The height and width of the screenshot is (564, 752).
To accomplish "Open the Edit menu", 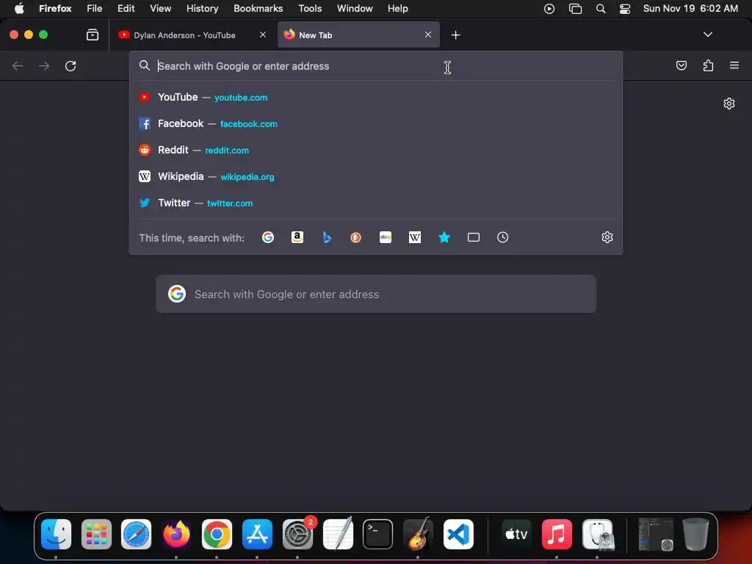I will tap(126, 9).
